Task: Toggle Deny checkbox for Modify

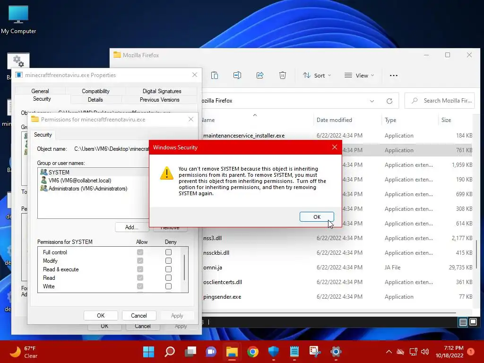Action: coord(168,261)
